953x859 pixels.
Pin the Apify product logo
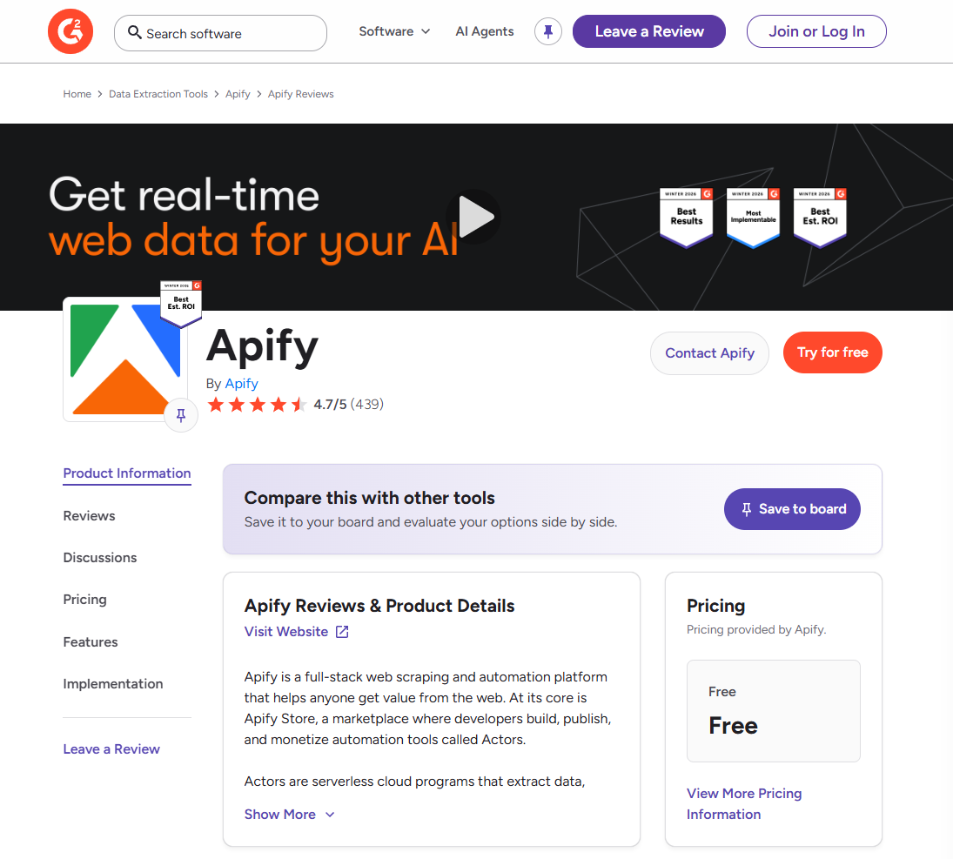pos(180,415)
